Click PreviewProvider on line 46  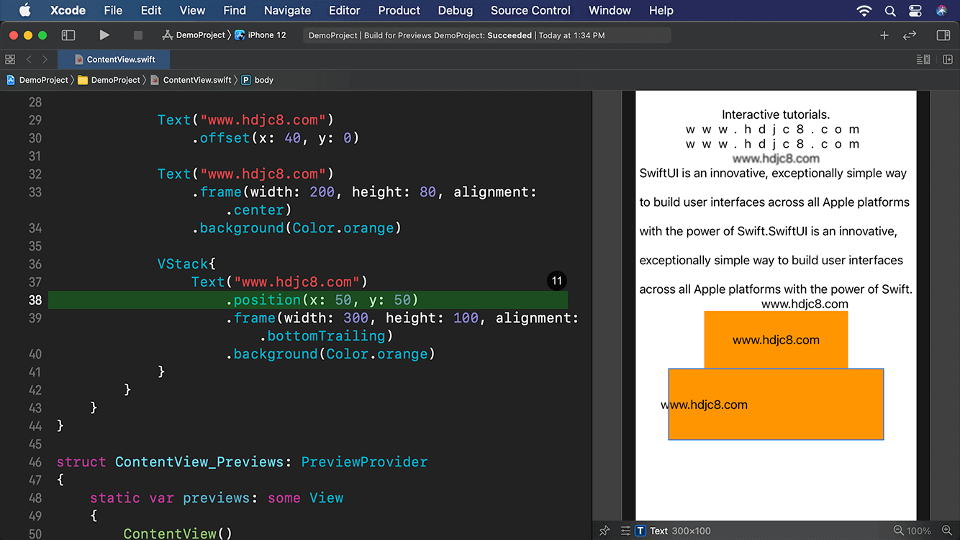364,462
